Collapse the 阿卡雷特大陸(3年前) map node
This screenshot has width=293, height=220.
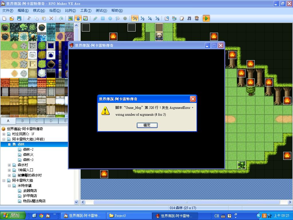click(x=4, y=139)
